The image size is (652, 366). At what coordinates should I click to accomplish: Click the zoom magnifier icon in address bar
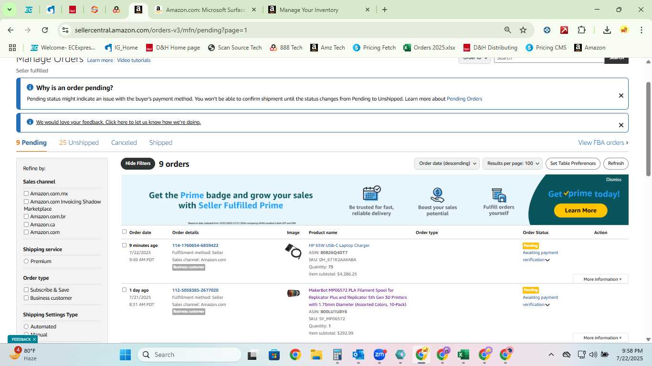[x=508, y=30]
